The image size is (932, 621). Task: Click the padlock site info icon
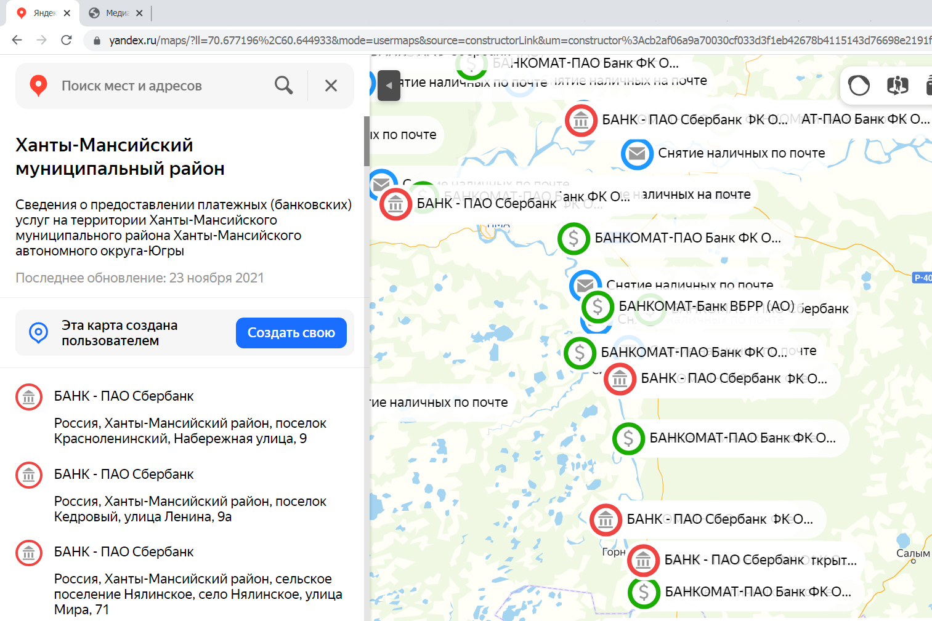point(97,41)
